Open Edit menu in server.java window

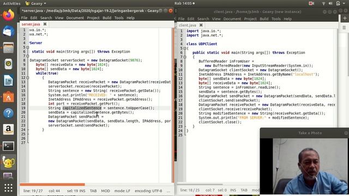34,18
